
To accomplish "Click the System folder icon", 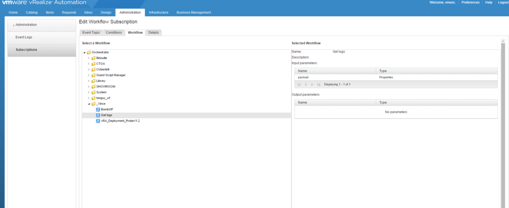I will 93,92.
